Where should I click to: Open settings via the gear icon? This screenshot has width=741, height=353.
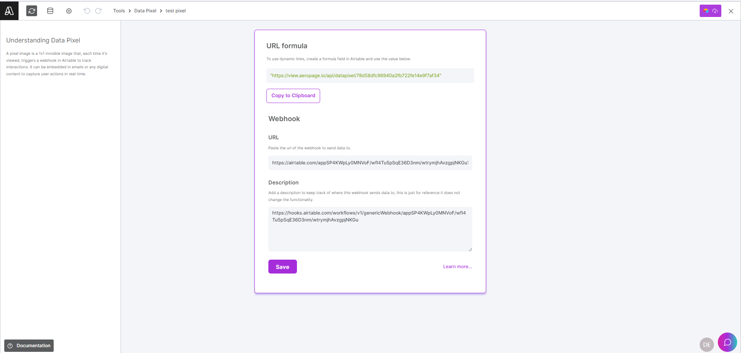(x=69, y=11)
